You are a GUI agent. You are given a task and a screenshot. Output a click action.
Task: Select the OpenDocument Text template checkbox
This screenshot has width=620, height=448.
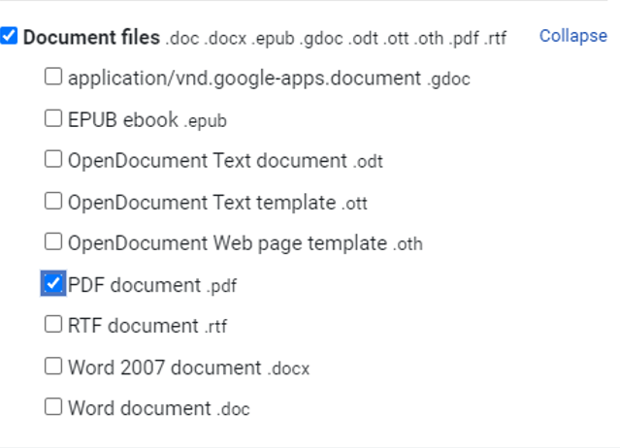(x=53, y=201)
